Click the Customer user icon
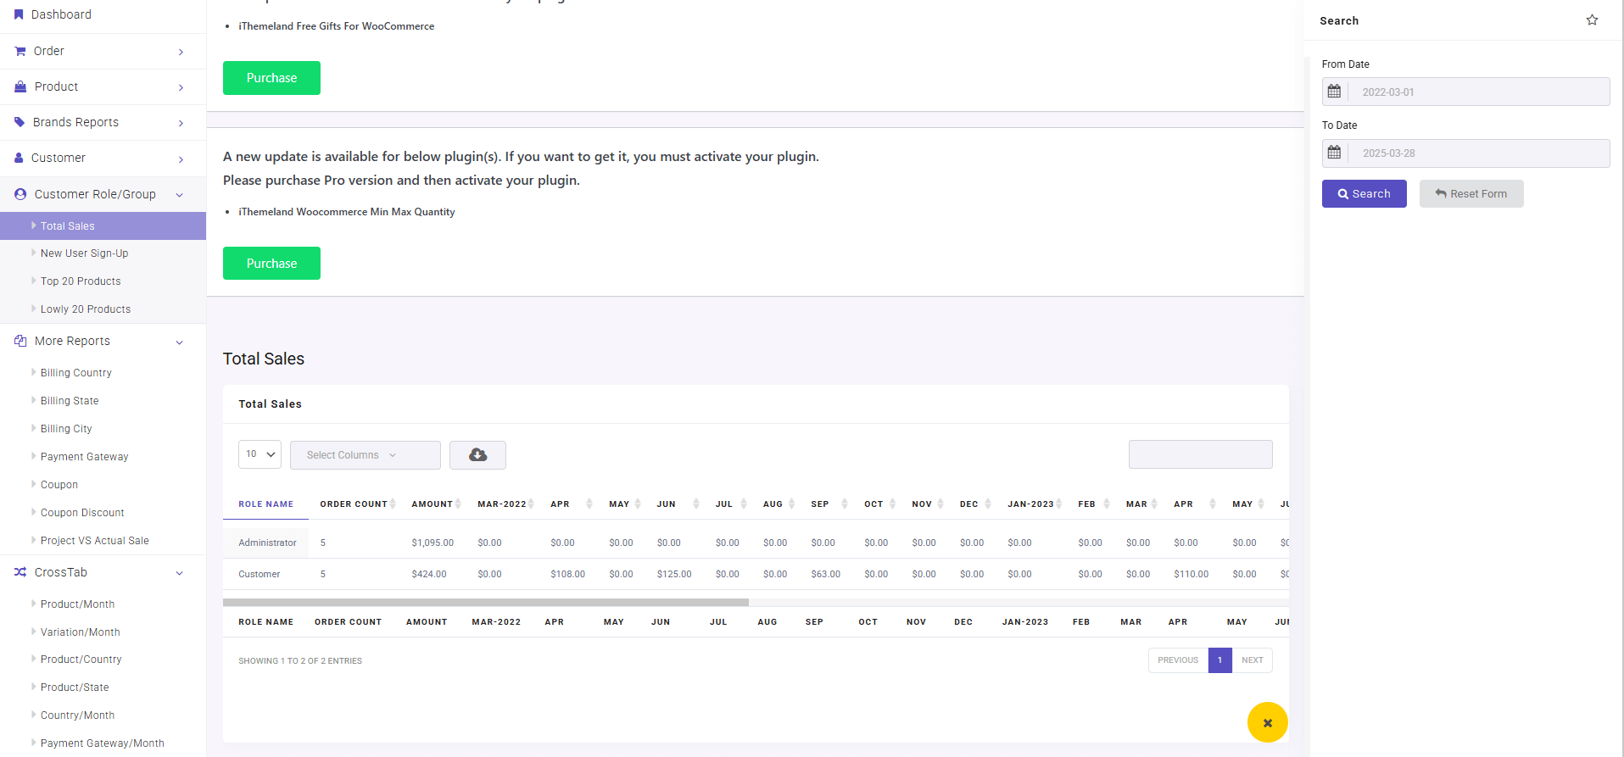1624x757 pixels. coord(19,158)
